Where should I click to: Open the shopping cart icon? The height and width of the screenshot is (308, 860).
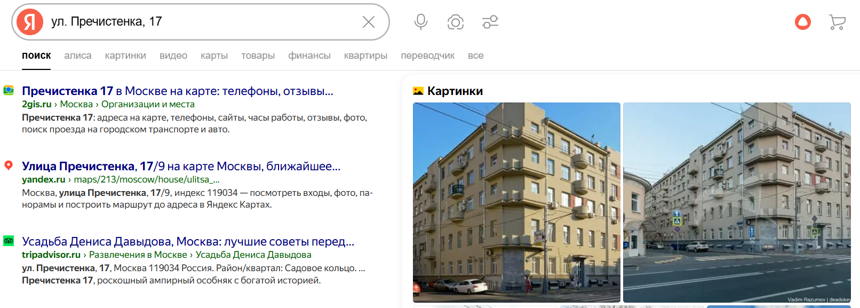pos(838,22)
